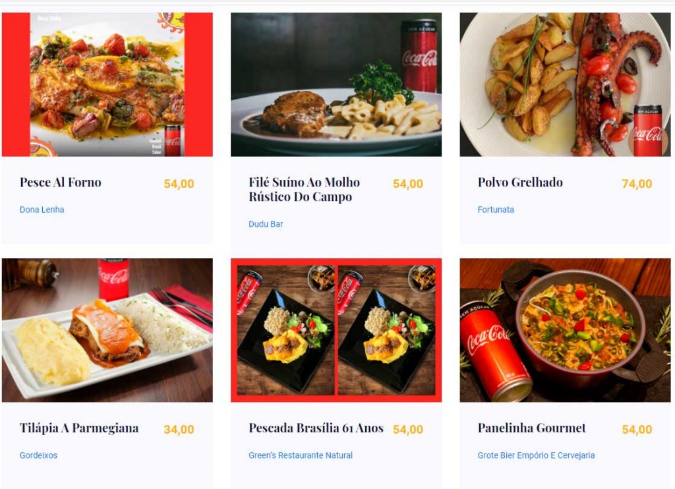Click the 74,00 price of Polvo Grelhado
This screenshot has height=489, width=675.
637,184
